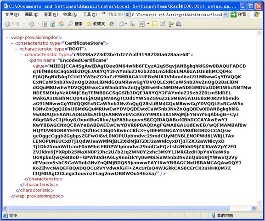Collapse the ROOT characteristic node
265x221 pixels.
pyautogui.click(x=16, y=49)
